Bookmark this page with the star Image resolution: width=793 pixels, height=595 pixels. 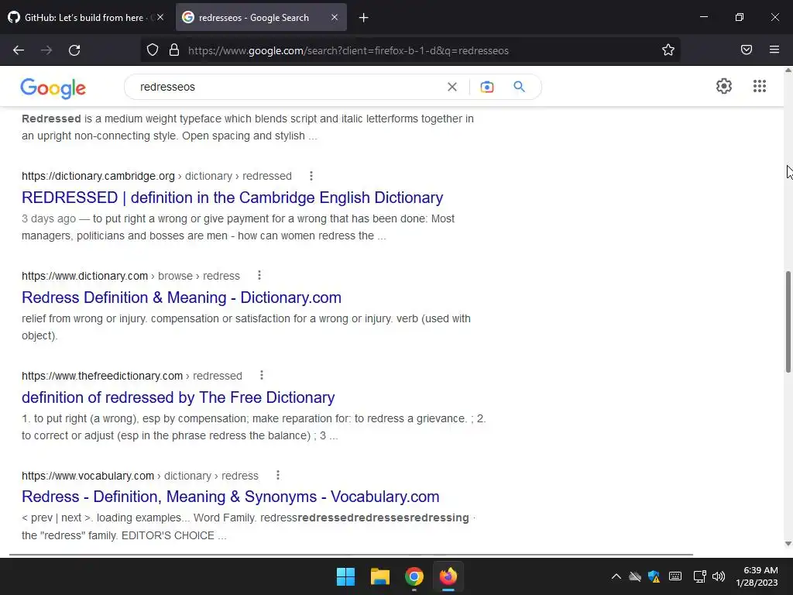pos(668,50)
